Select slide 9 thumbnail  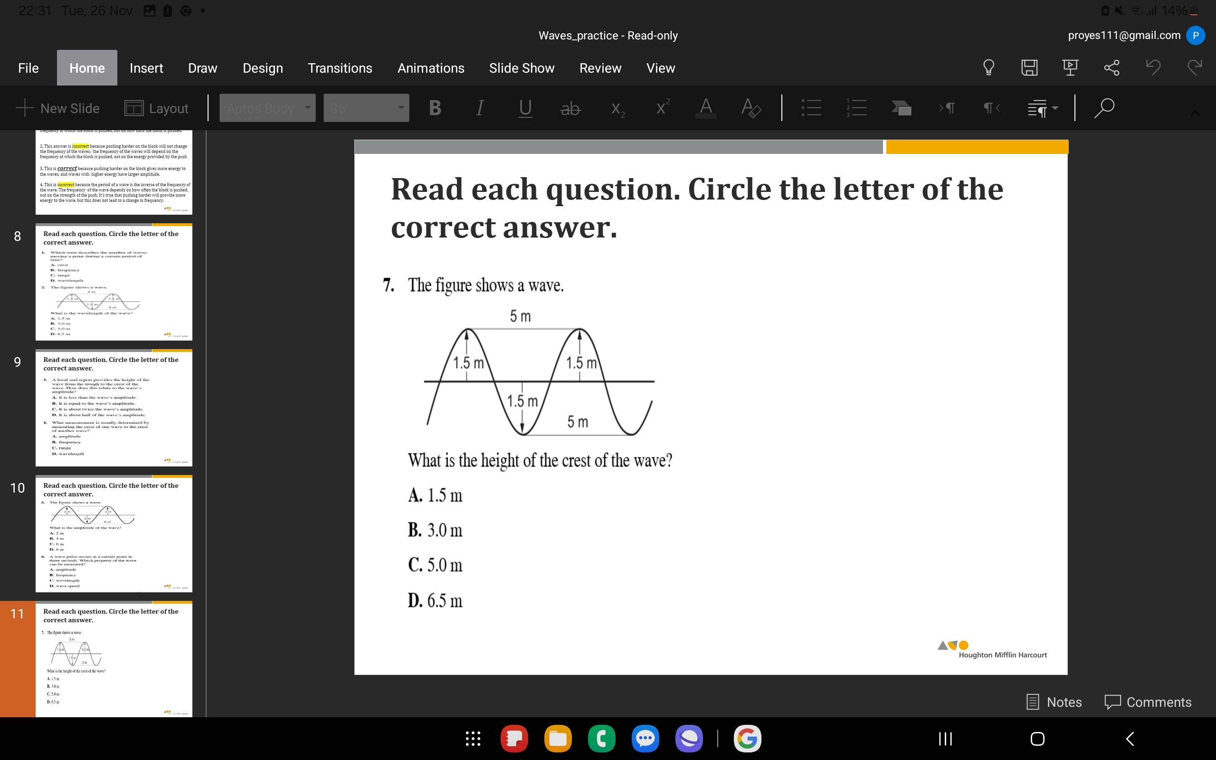[x=114, y=408]
